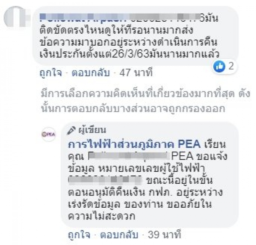Click the blurred electricity user number
Image resolution: width=256 pixels, height=245 pixels.
[105, 180]
